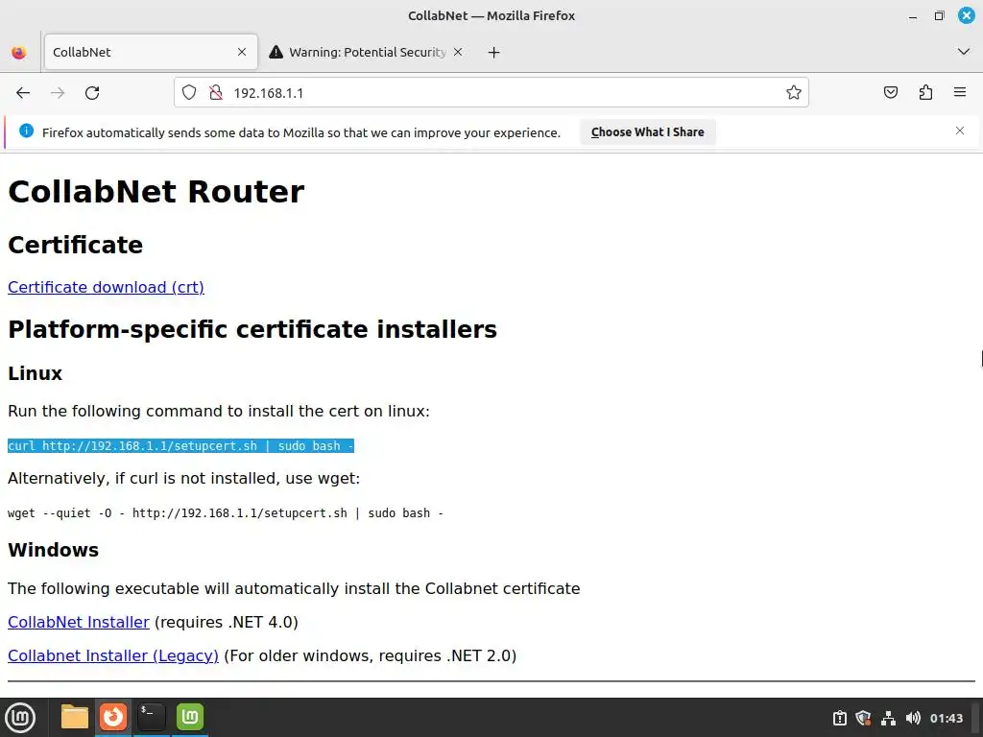Click the Choose What I Share button
The height and width of the screenshot is (737, 983).
[x=648, y=132]
